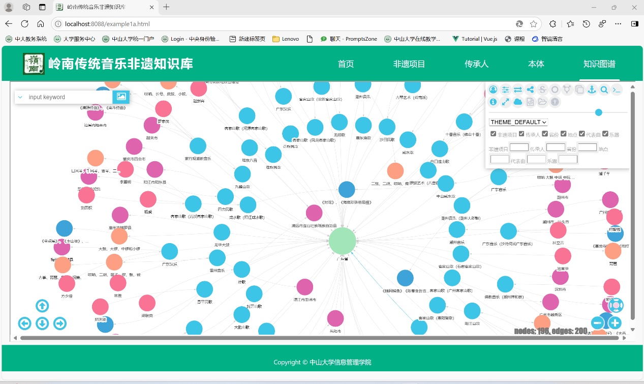
Task: Zoom out with the minus button
Action: click(x=598, y=323)
